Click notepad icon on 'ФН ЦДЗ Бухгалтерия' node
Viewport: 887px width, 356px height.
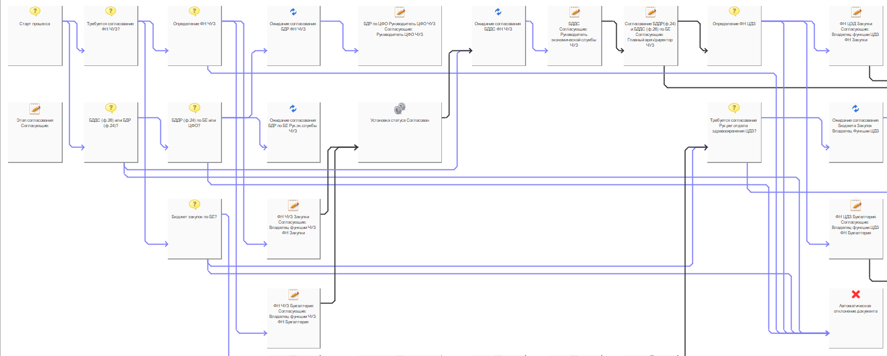[855, 205]
